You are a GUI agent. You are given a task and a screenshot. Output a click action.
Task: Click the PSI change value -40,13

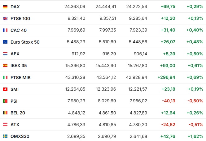(x=169, y=101)
